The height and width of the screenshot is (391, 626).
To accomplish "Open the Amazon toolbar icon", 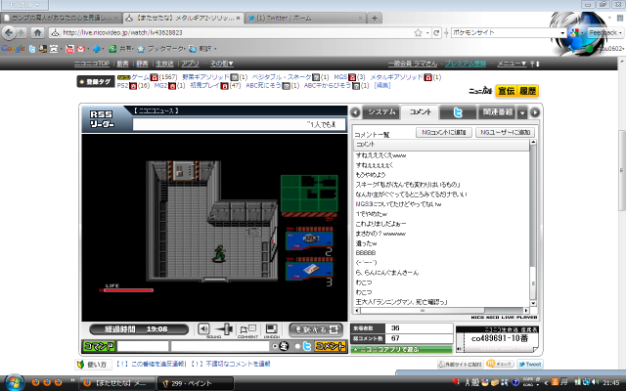I will [x=43, y=49].
